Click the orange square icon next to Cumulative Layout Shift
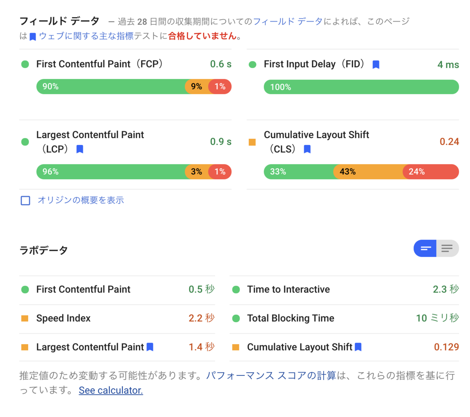Screen dimensions: 470x417 click(x=252, y=143)
